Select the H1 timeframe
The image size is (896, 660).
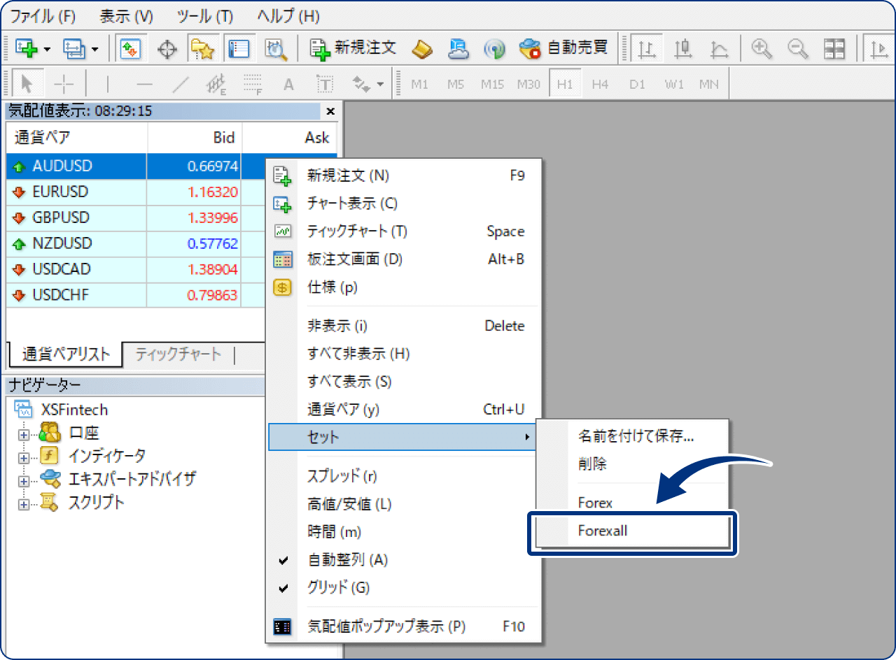tap(566, 83)
